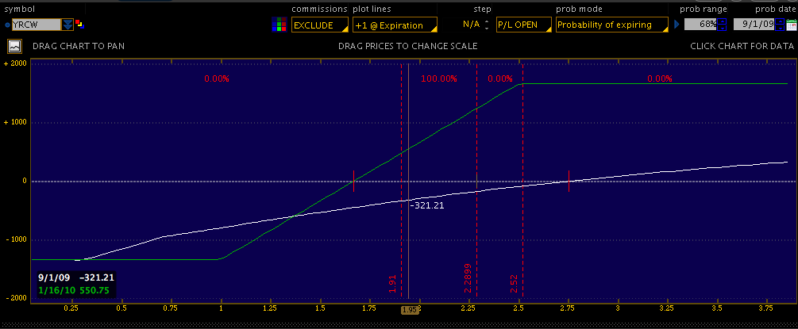Click the blue circle icon left of YRCW
The image size is (798, 329).
click(x=7, y=25)
